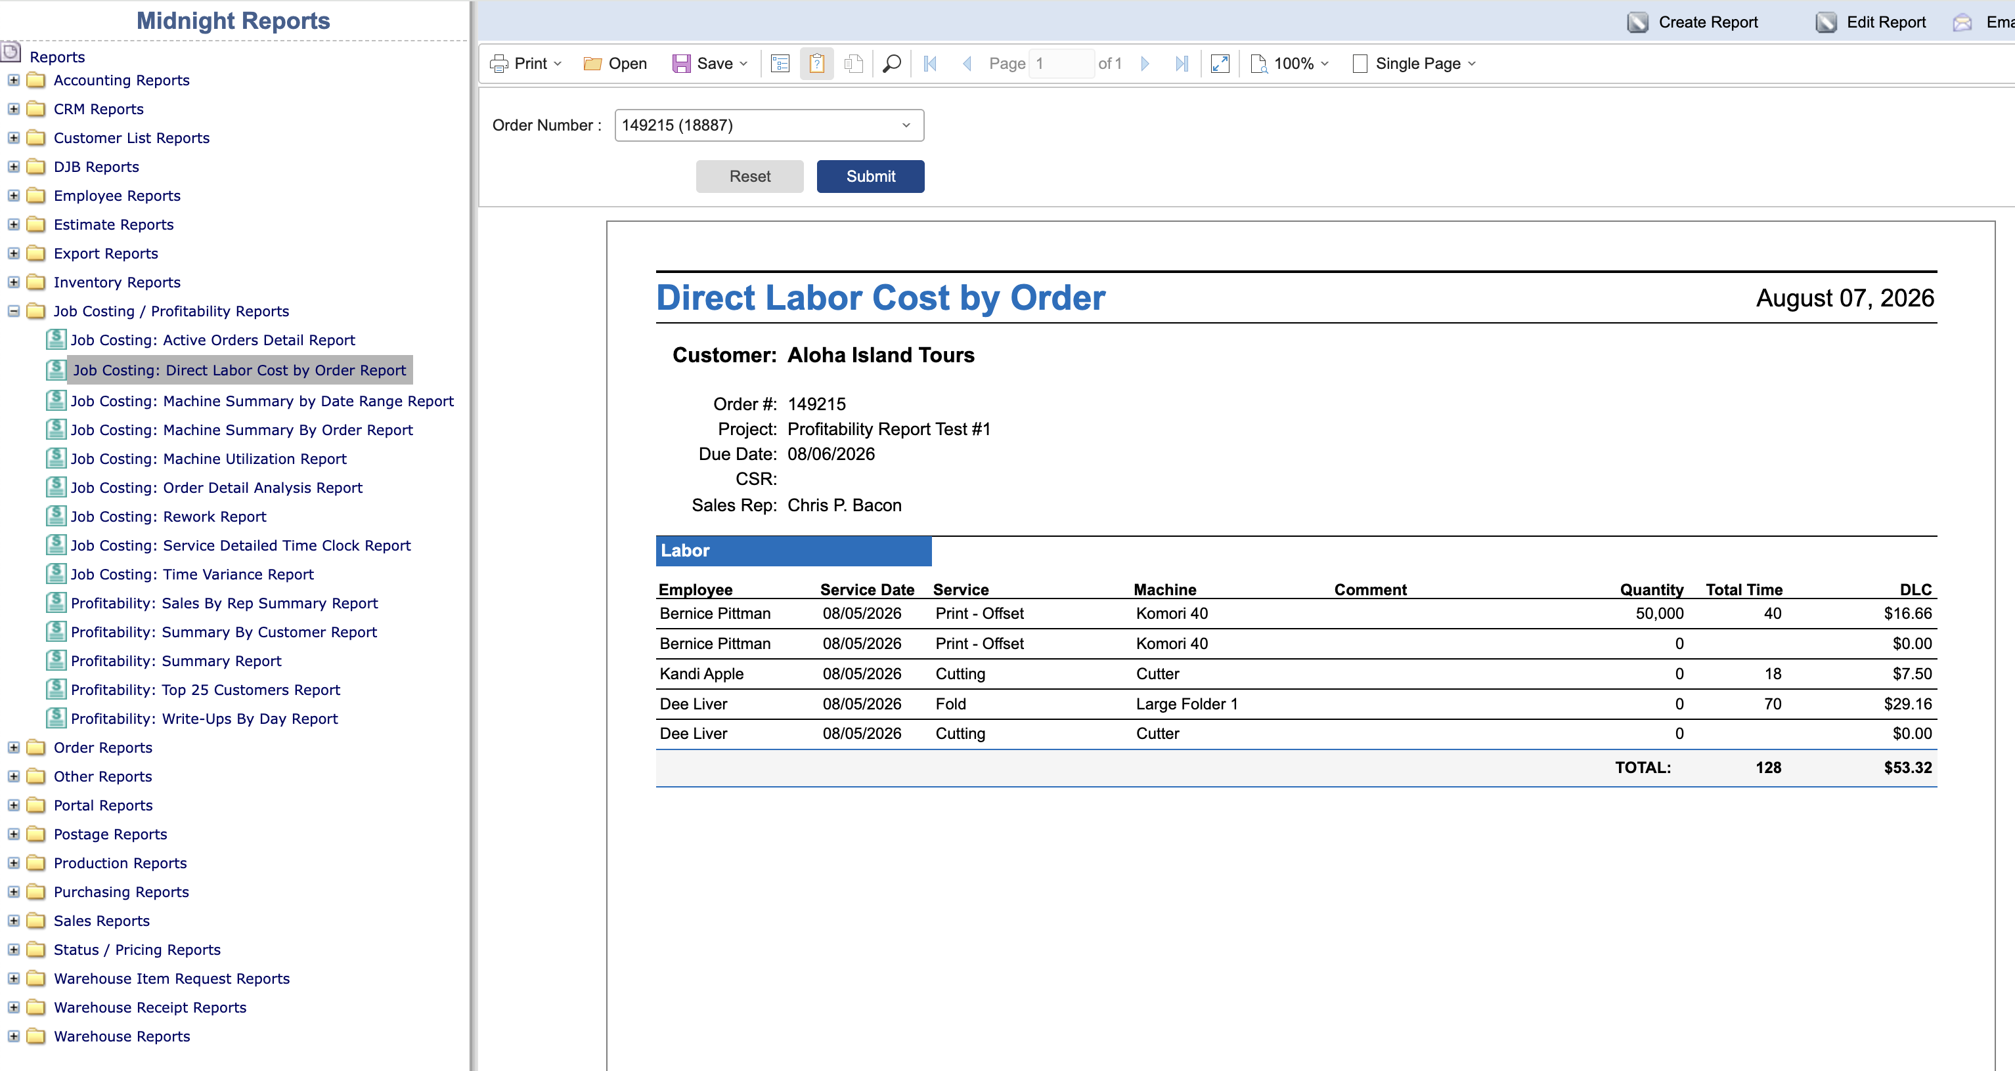This screenshot has width=2015, height=1071.
Task: Select the Status / Pricing Reports folder label
Action: click(x=137, y=950)
